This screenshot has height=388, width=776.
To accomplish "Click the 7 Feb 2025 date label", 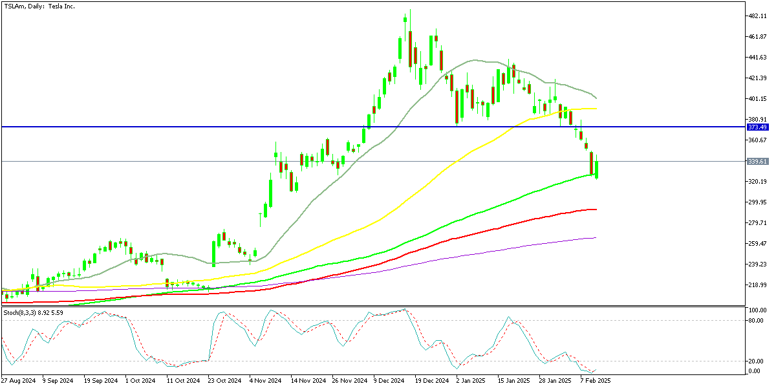I will pyautogui.click(x=595, y=381).
